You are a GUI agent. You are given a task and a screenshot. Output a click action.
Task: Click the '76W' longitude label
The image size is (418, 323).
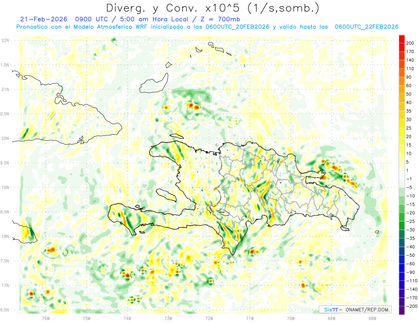click(46, 318)
